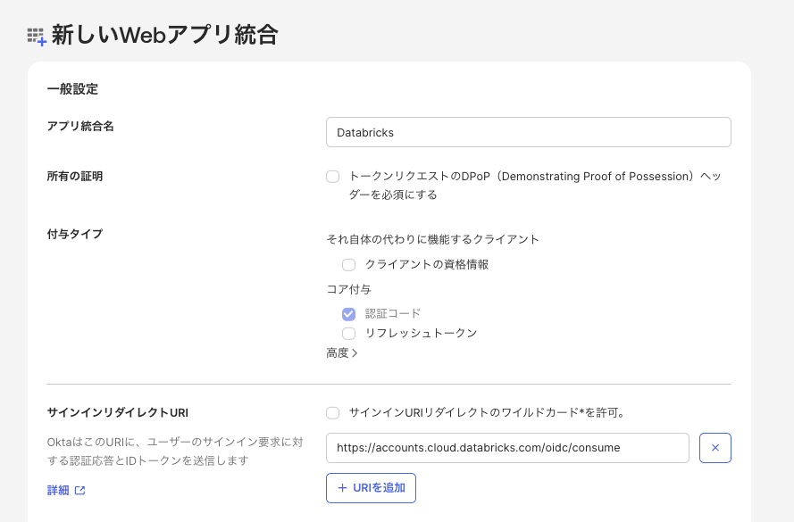Screen dimensions: 794x522
Task: Click the アプリ統合名 field containing Databricks
Action: tap(528, 132)
